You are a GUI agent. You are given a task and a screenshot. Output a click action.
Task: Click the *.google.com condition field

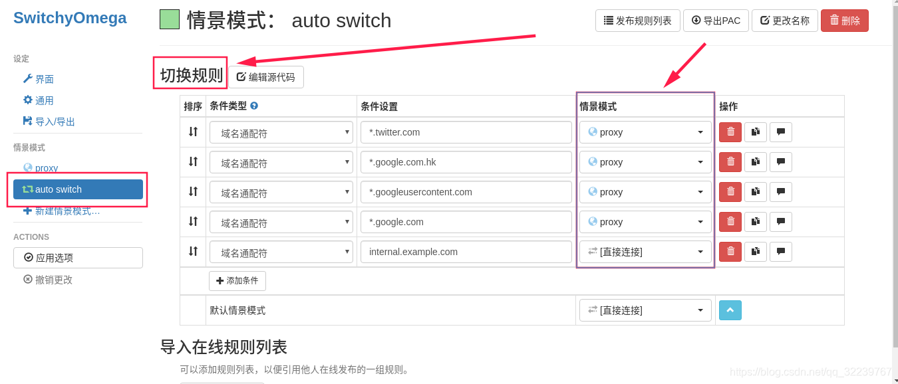[x=466, y=222]
